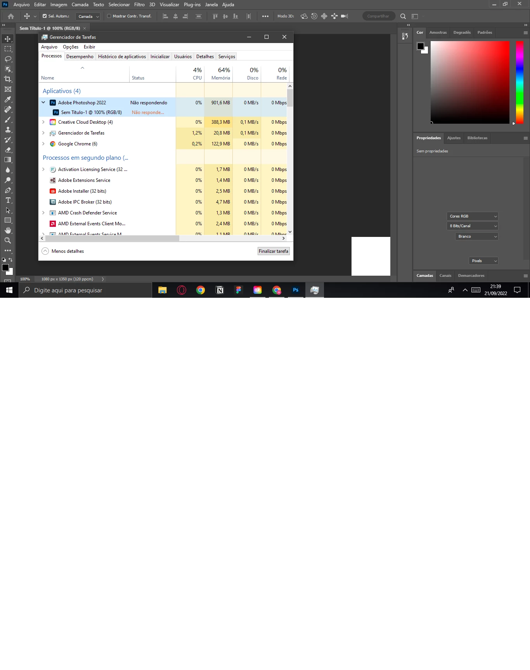Select the Spot Healing Brush tool

(8, 109)
